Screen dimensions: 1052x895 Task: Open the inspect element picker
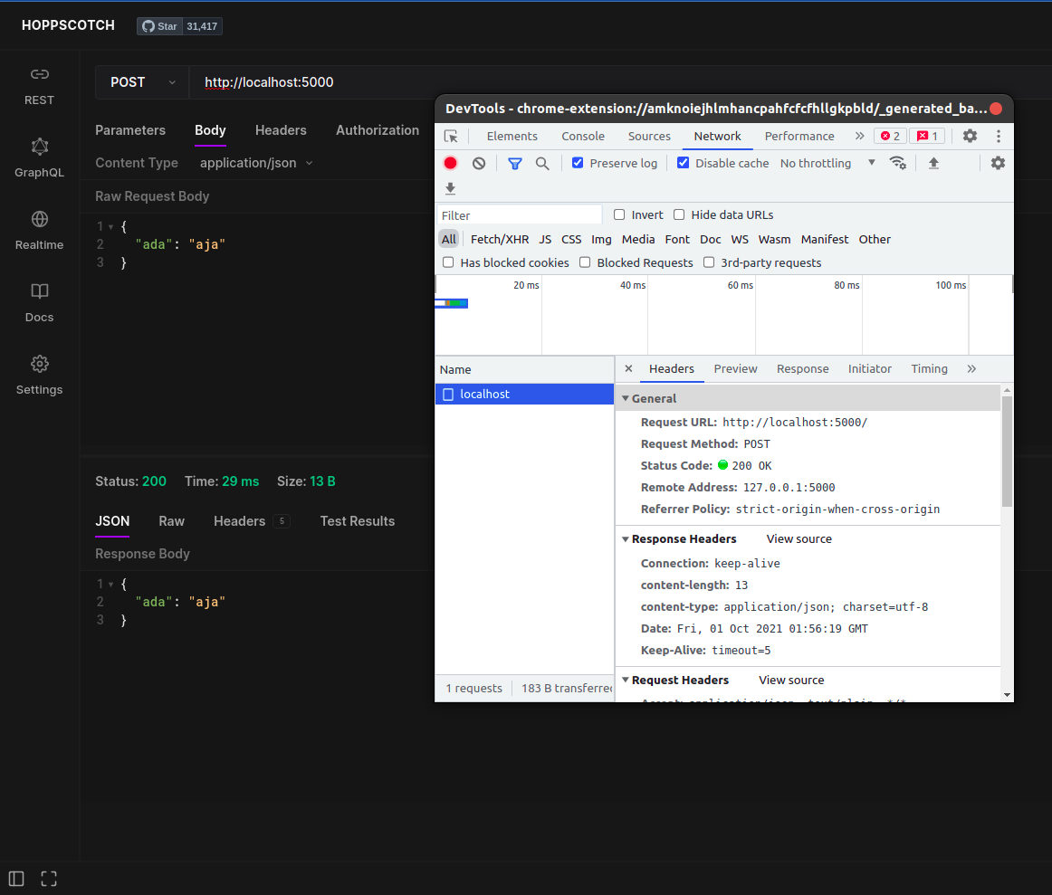point(451,136)
